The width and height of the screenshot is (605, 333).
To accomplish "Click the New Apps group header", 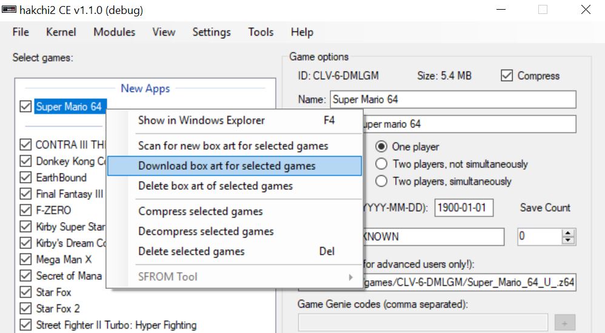I will click(145, 89).
